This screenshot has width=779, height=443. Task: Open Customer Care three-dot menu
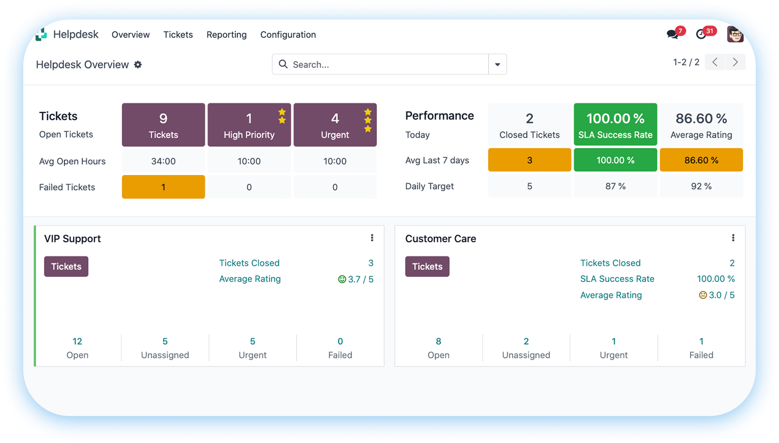click(x=733, y=238)
